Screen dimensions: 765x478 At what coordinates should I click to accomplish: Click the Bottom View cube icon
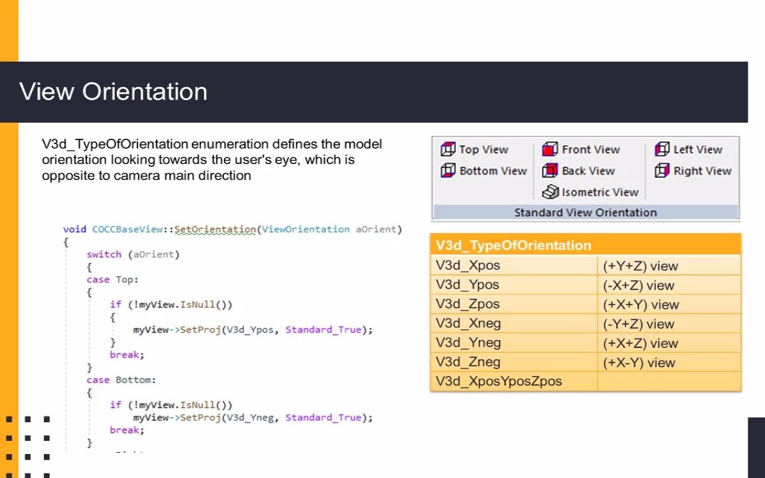[448, 171]
